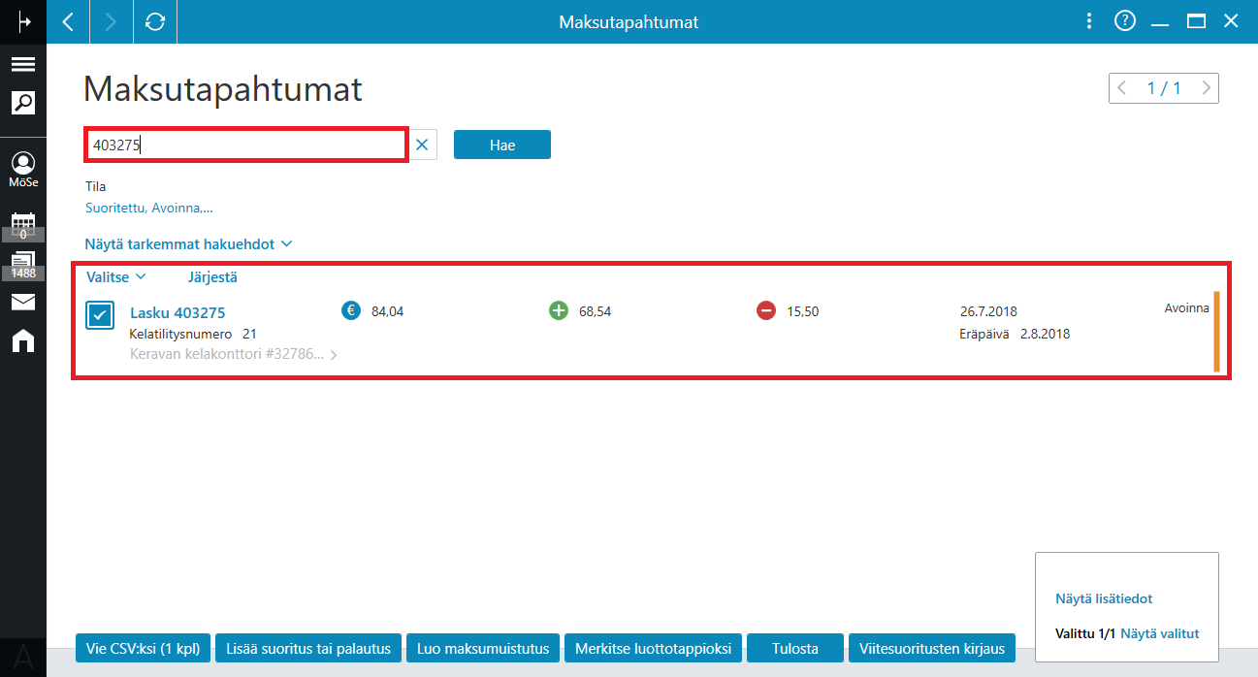
Task: Click the Järjestä sort option
Action: (212, 277)
